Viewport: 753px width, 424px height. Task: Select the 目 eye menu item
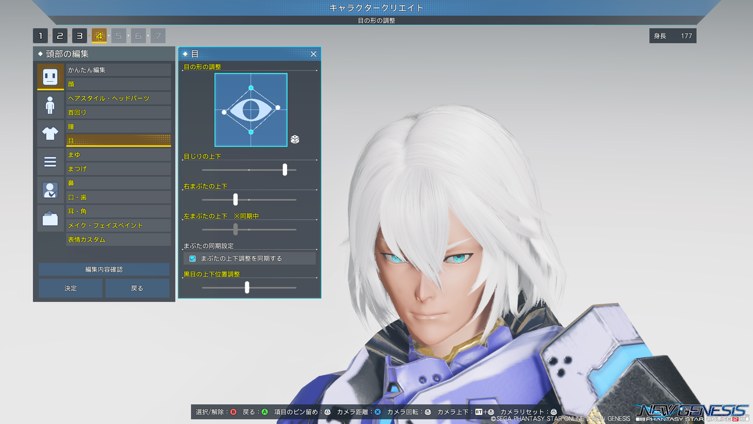pyautogui.click(x=118, y=141)
